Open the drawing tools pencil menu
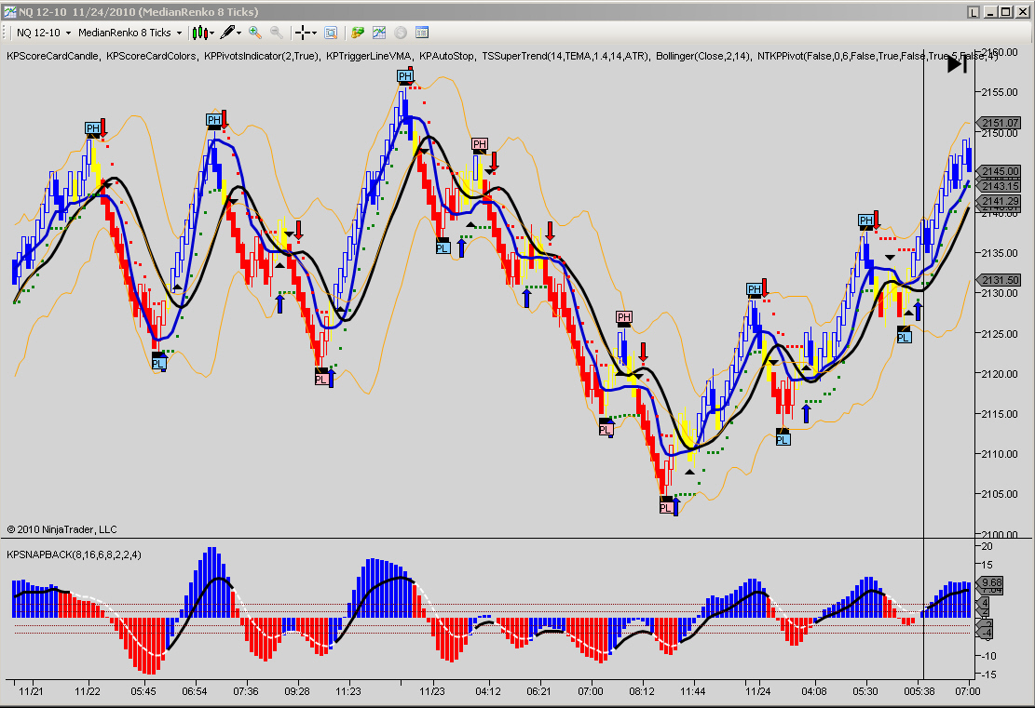1035x708 pixels. [231, 33]
